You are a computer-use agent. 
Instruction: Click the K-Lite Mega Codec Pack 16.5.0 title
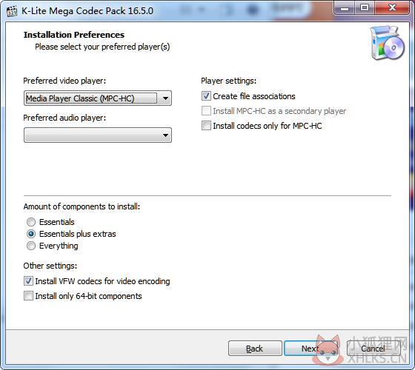[x=87, y=11]
